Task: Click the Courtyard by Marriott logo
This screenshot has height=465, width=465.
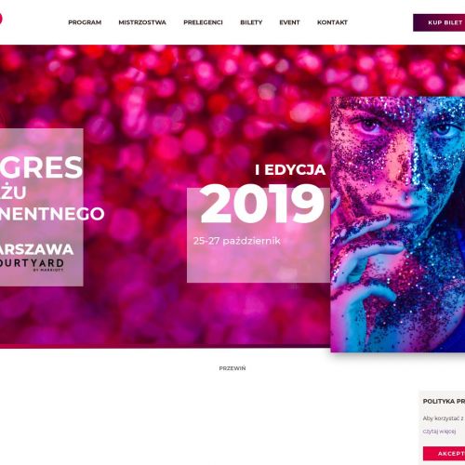Action: click(x=32, y=264)
